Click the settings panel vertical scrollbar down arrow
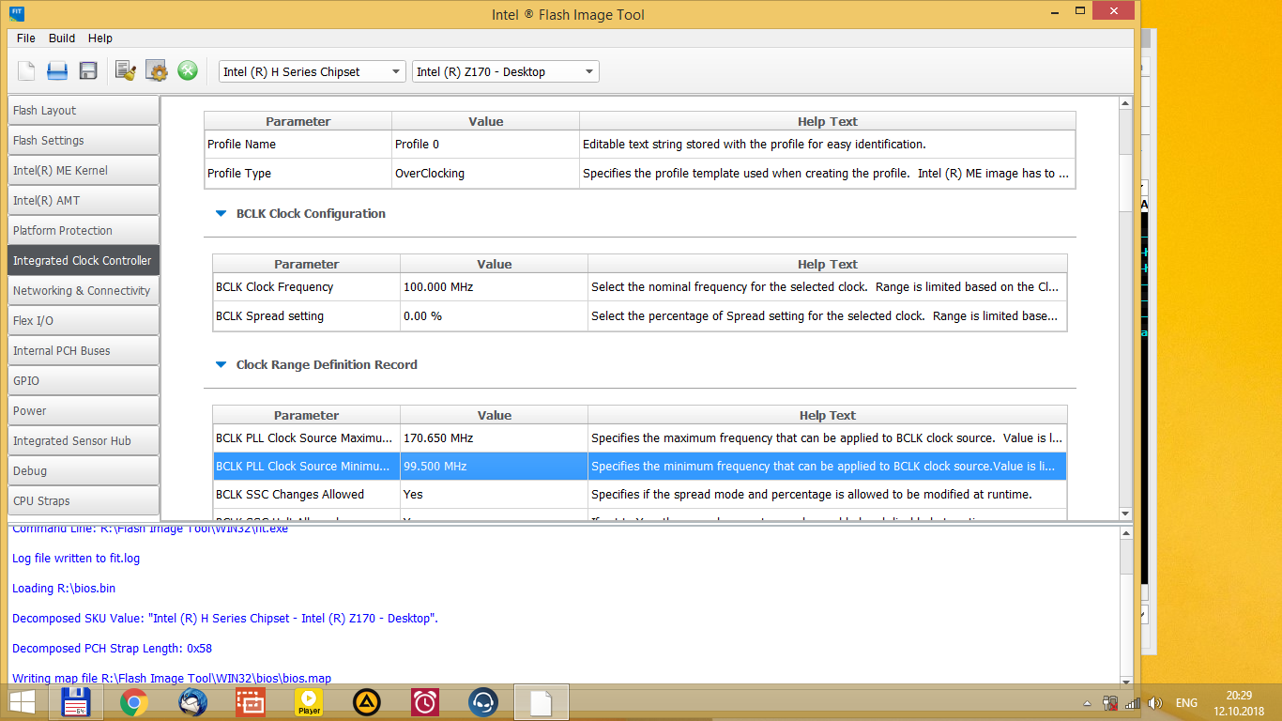This screenshot has width=1282, height=721. point(1126,513)
